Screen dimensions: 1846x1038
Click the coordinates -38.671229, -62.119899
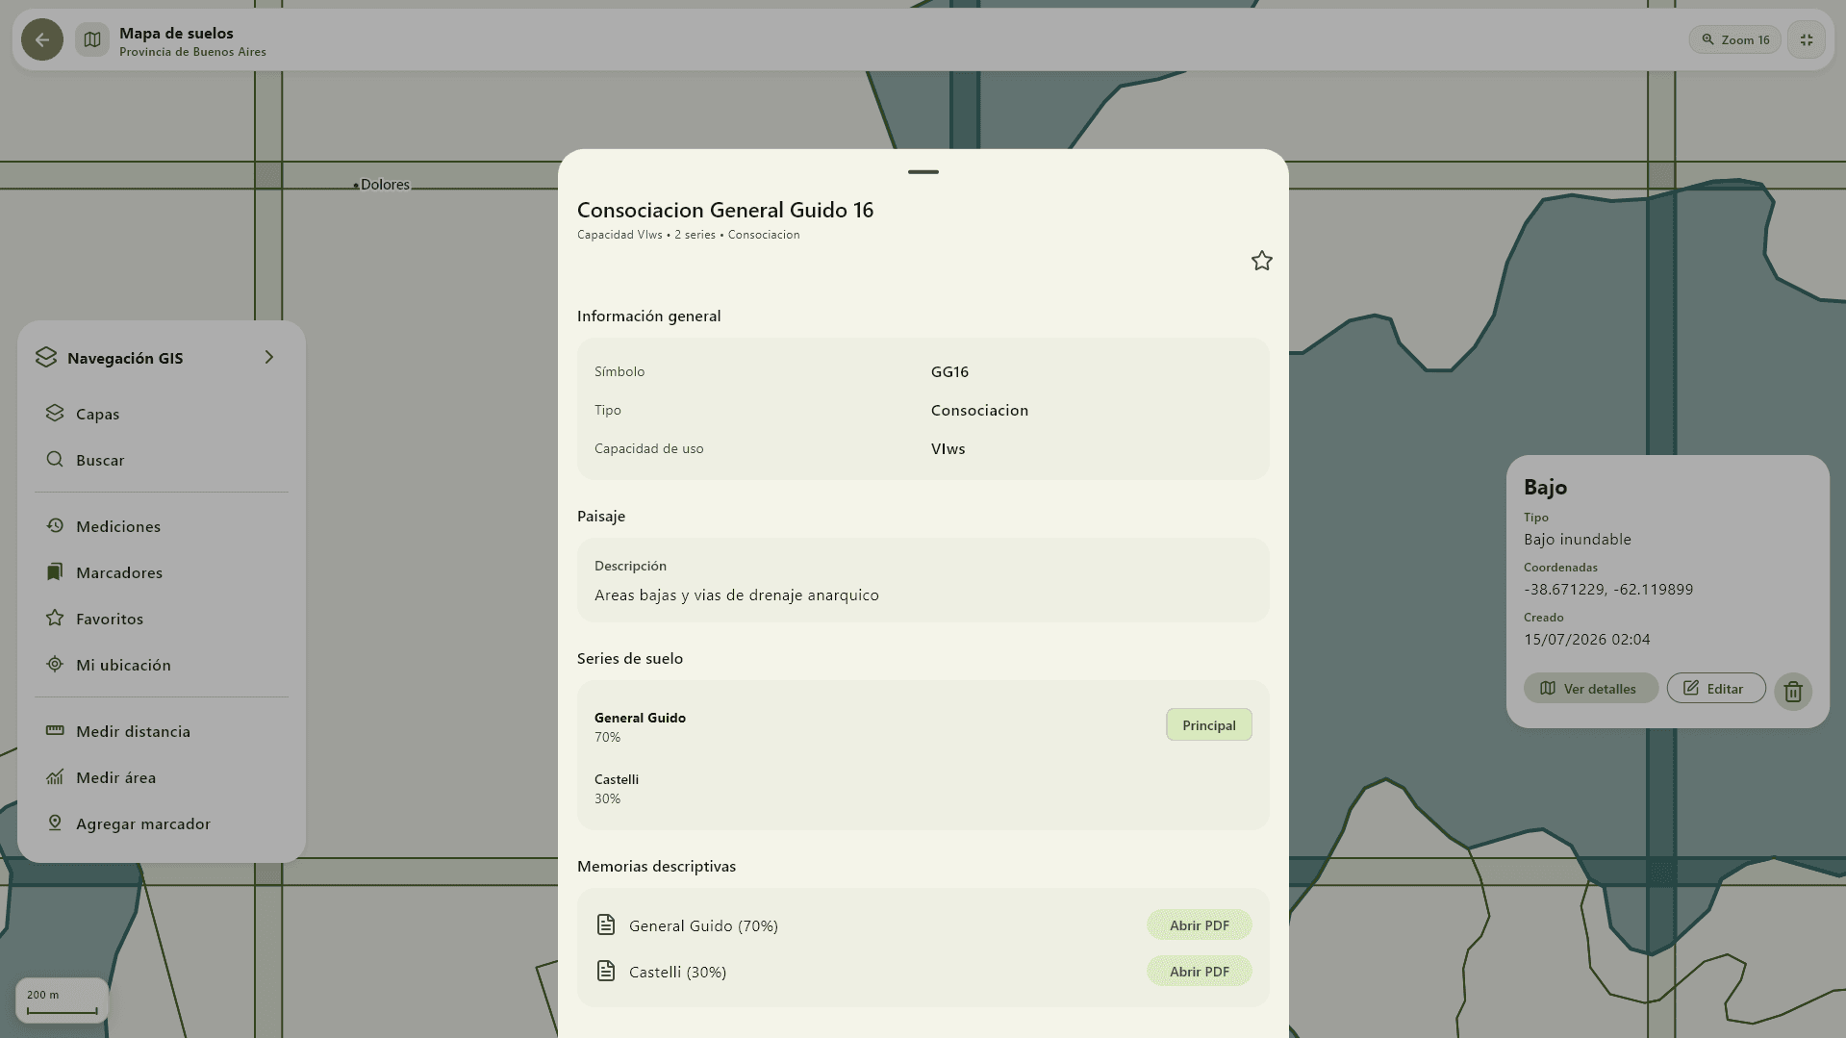(1608, 589)
